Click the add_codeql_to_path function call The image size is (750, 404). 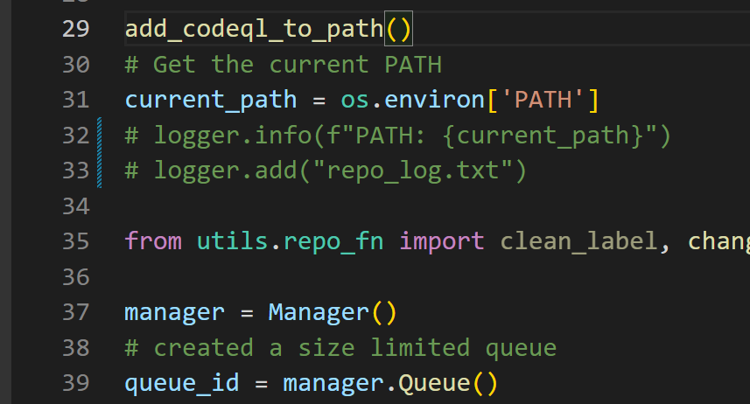pyautogui.click(x=254, y=29)
